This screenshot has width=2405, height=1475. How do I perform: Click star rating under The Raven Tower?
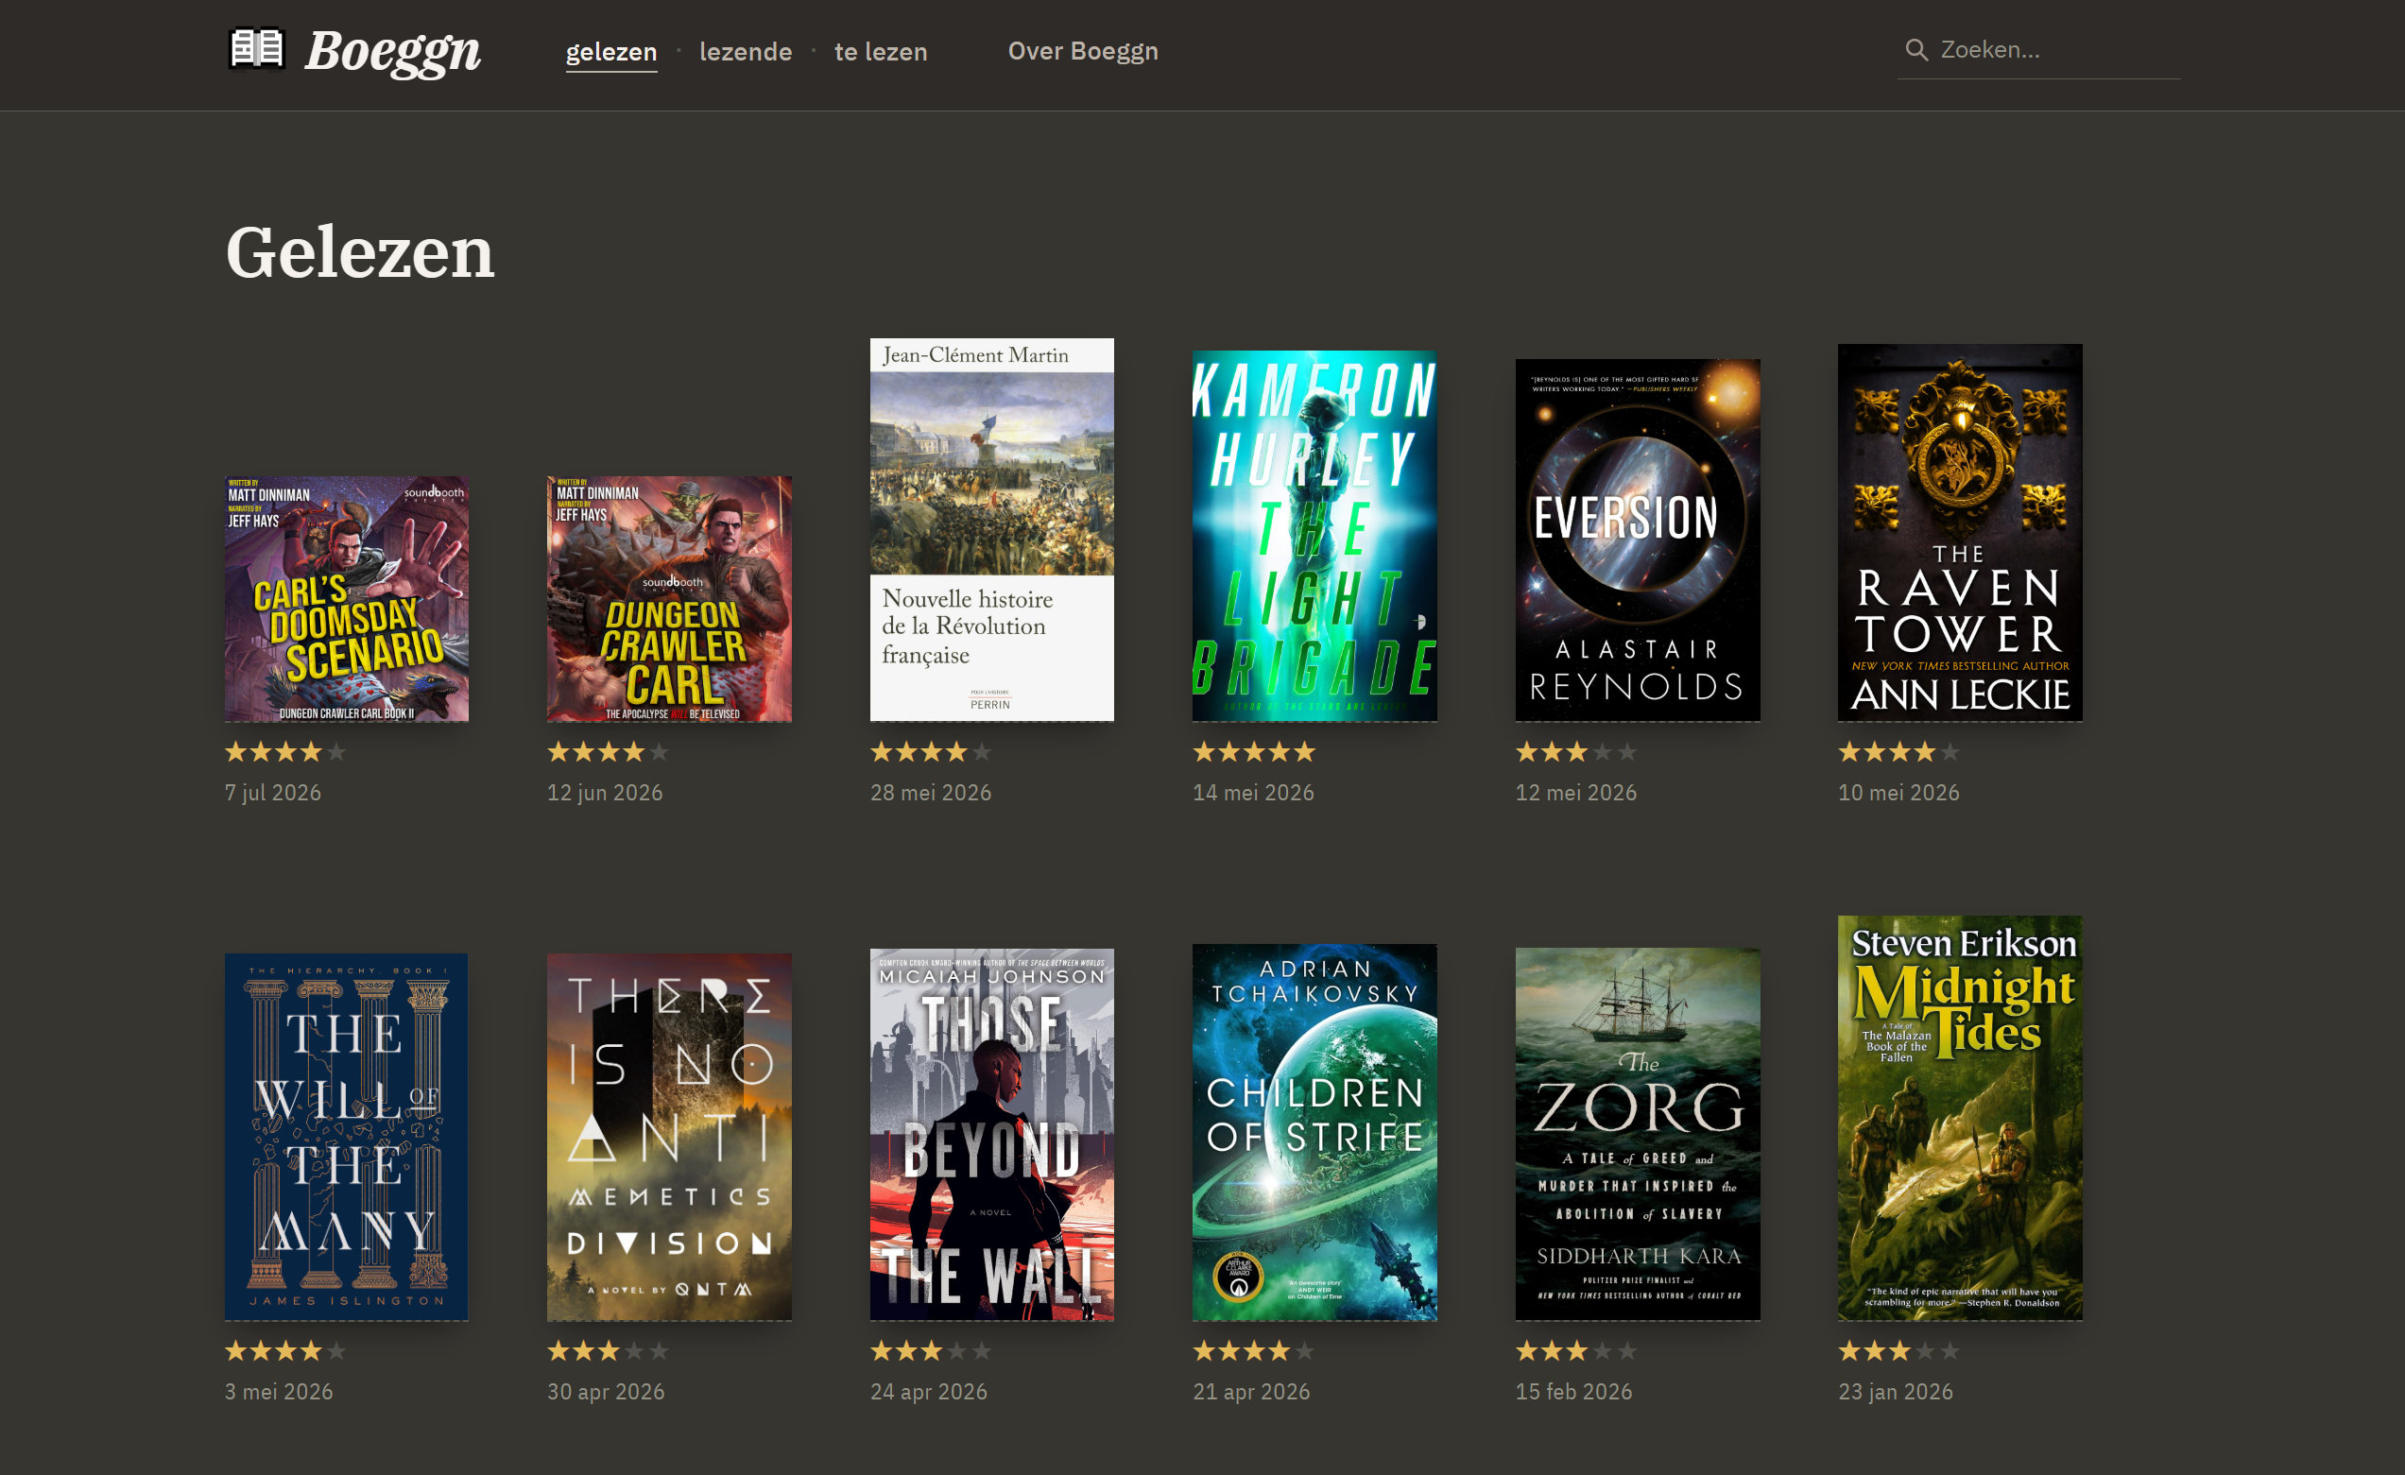coord(1898,751)
